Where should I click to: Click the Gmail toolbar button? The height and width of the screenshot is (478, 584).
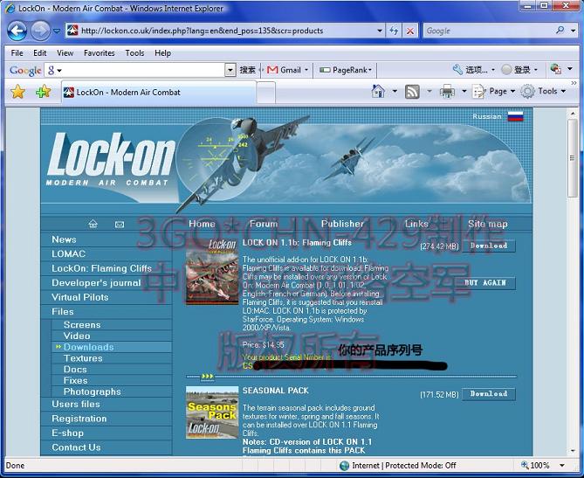[287, 70]
